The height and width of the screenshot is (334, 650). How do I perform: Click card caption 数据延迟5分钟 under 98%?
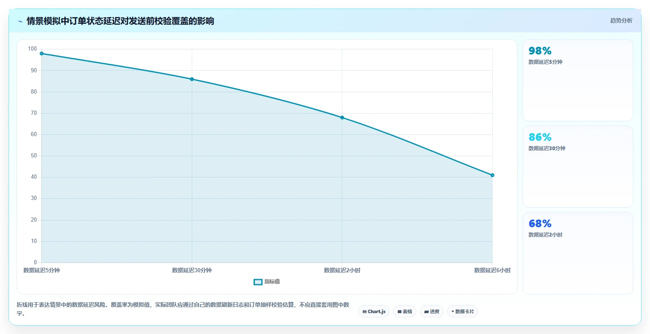click(545, 62)
